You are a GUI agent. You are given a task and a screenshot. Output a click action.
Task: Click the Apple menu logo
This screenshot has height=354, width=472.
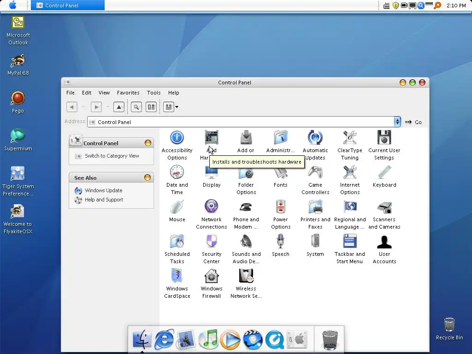click(13, 5)
